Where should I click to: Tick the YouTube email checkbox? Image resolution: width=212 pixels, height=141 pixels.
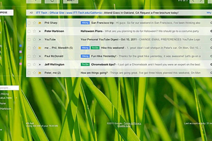pyautogui.click(x=29, y=40)
